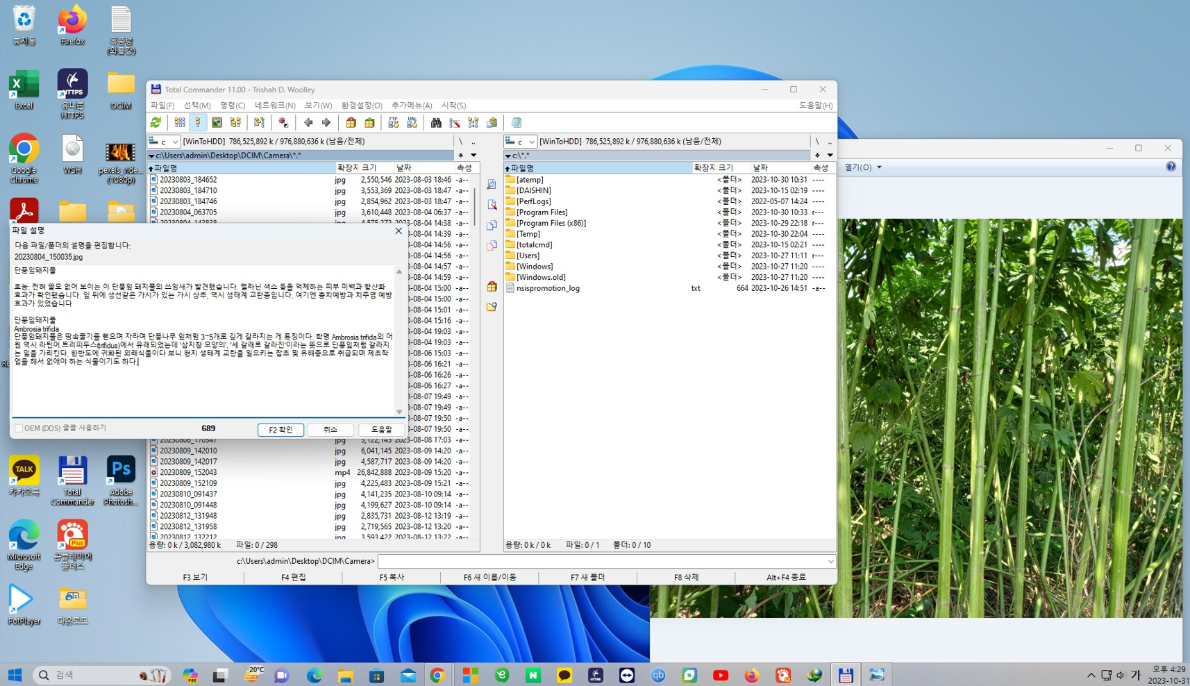This screenshot has height=686, width=1190.
Task: Open right panel favorites asterisk button
Action: 817,156
